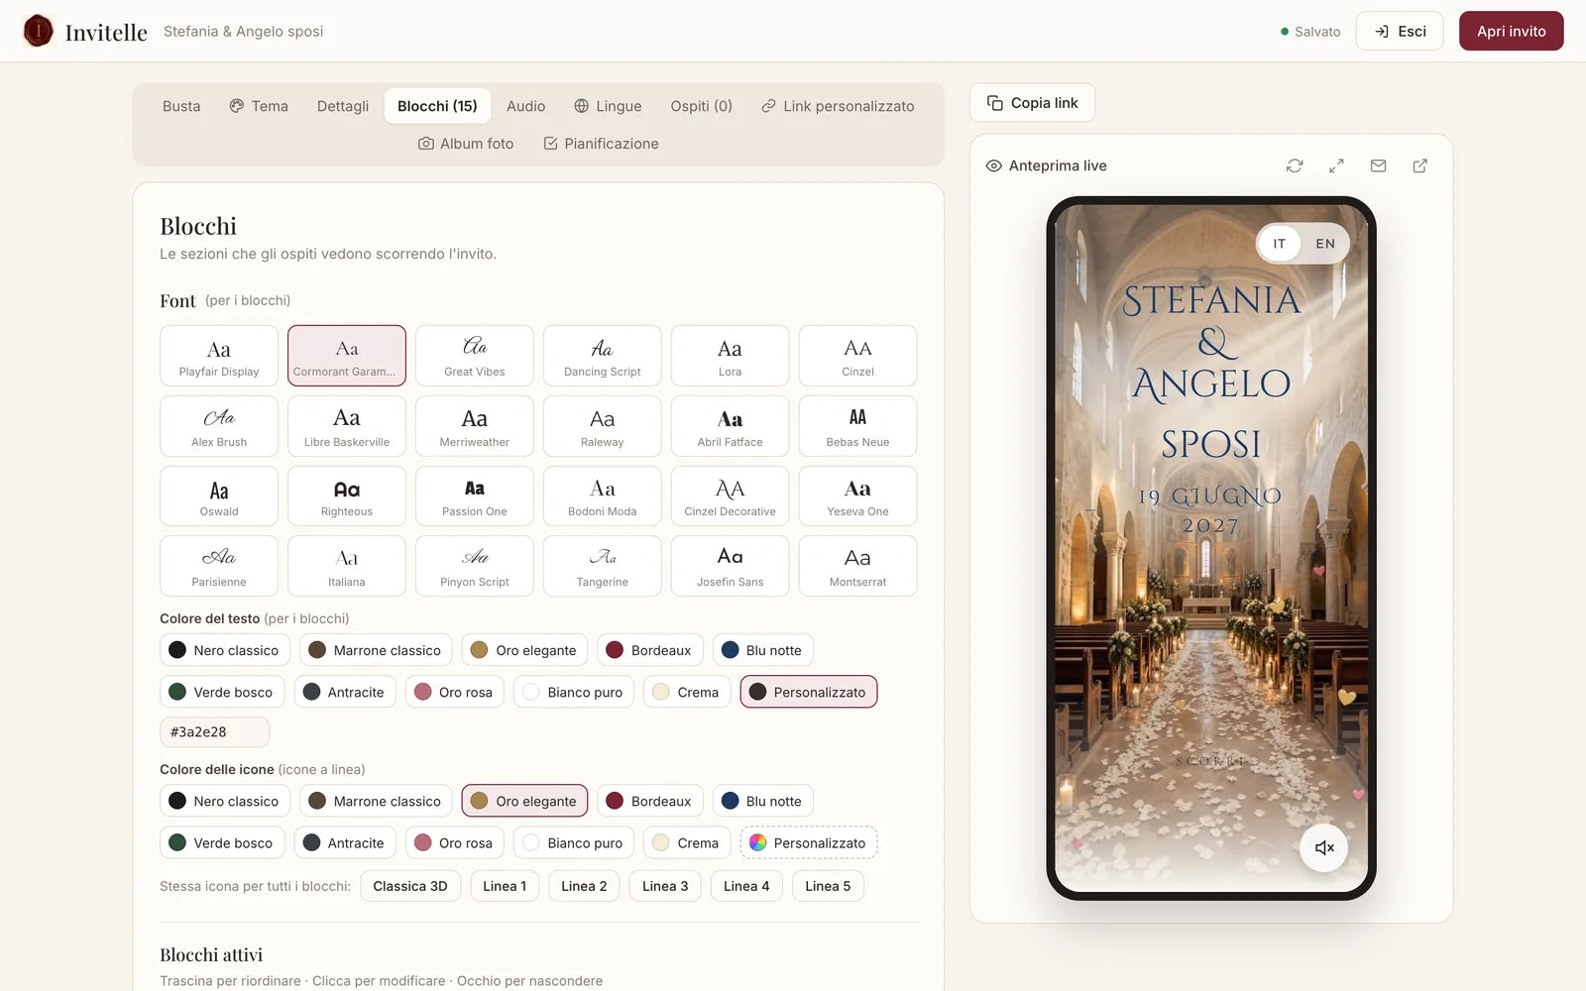The height and width of the screenshot is (991, 1586).
Task: Open Link personalizzato tab
Action: click(x=838, y=106)
